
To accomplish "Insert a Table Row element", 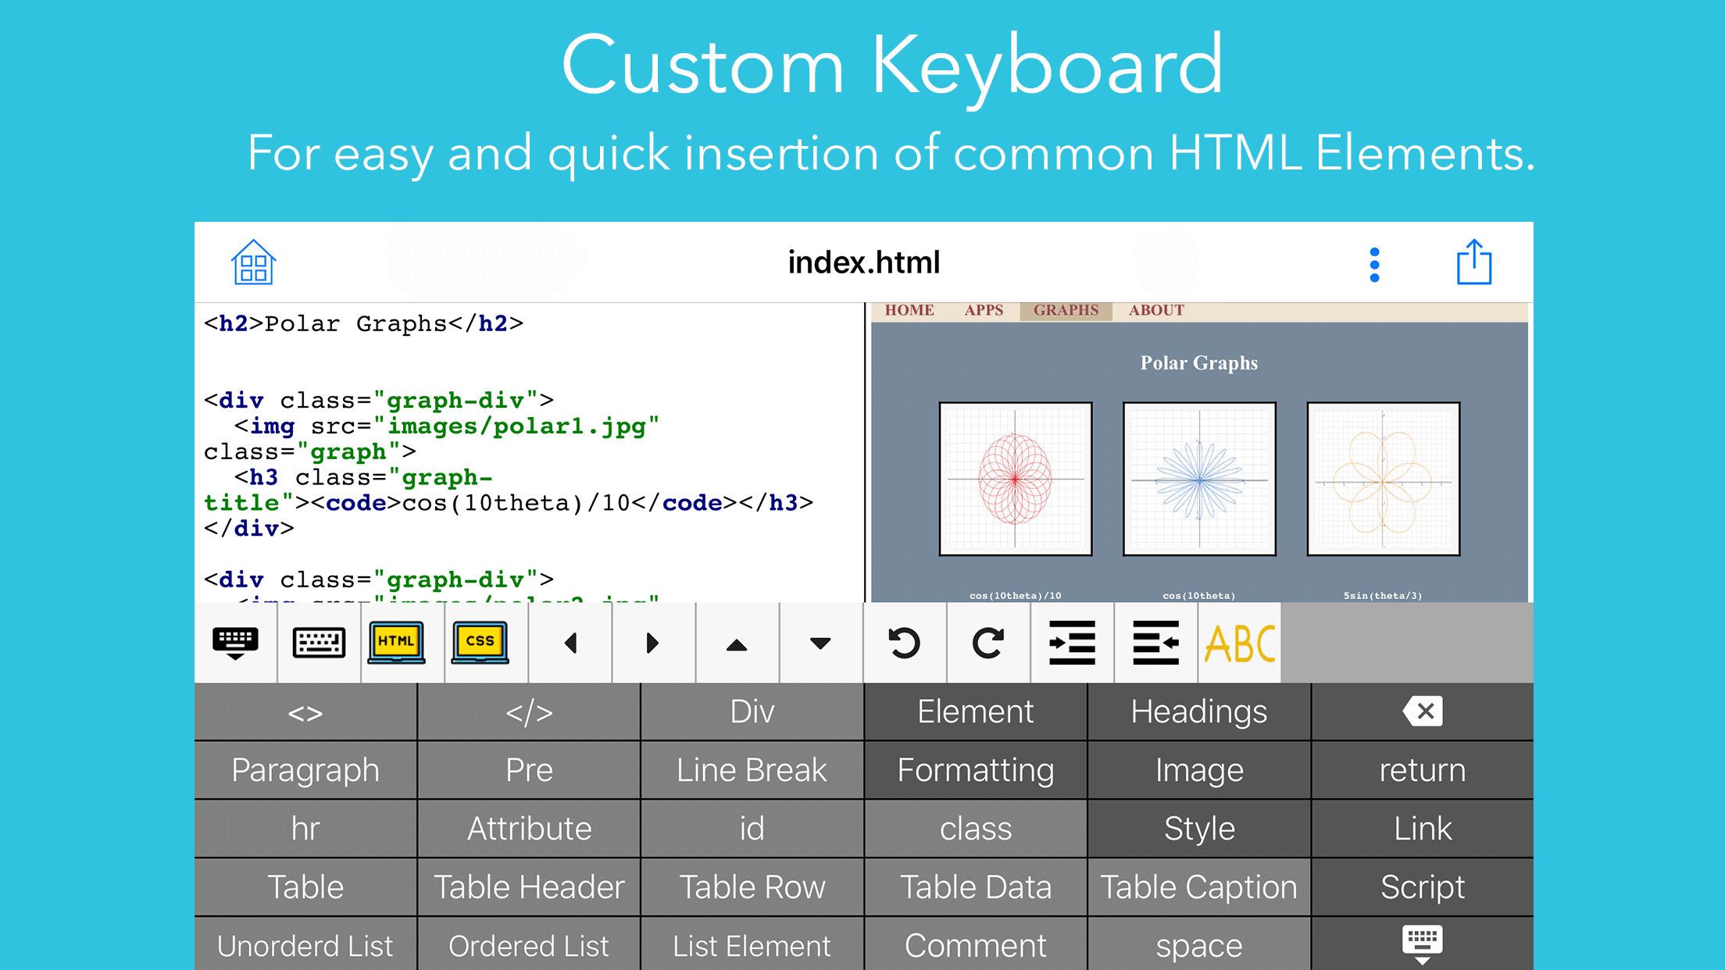I will [x=752, y=887].
